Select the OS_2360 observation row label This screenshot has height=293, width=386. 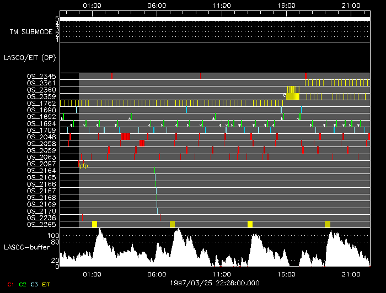[41, 90]
